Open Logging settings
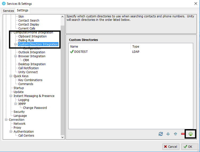 click(24, 100)
